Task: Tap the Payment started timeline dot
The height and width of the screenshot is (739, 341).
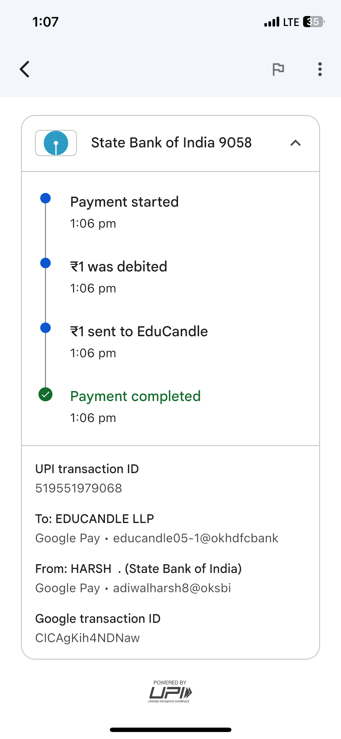Action: [45, 198]
